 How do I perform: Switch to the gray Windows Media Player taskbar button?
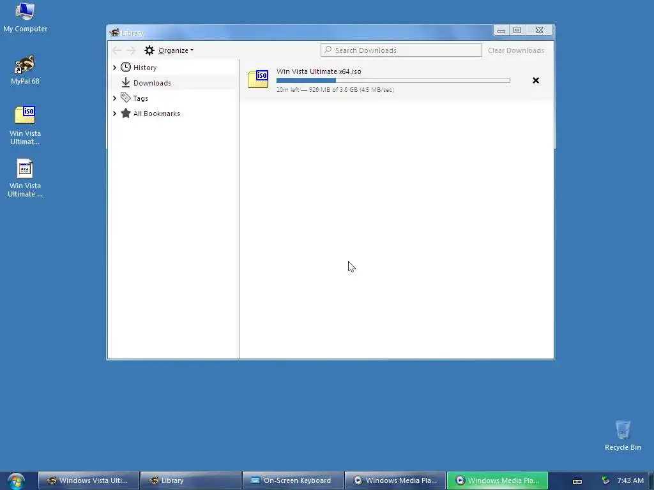point(395,480)
